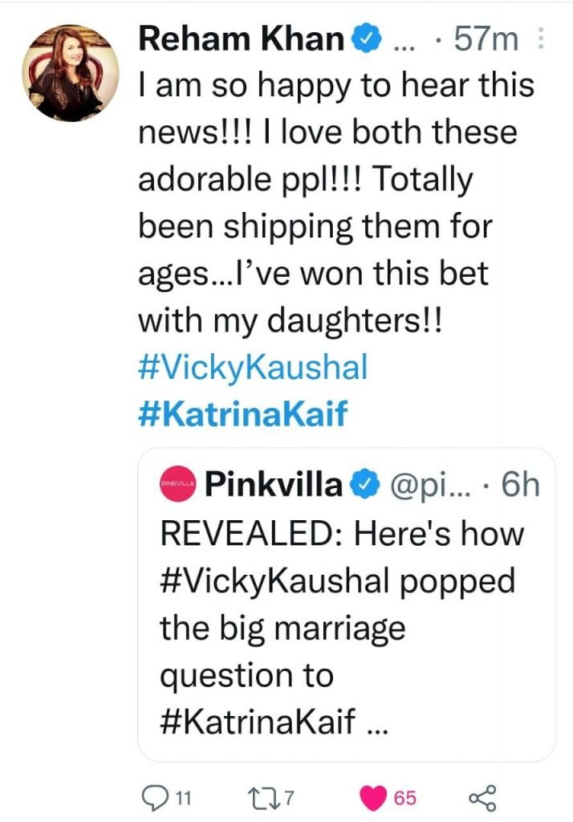Click the 6h timestamp on the quoted tweet
The image size is (573, 822).
pyautogui.click(x=518, y=486)
